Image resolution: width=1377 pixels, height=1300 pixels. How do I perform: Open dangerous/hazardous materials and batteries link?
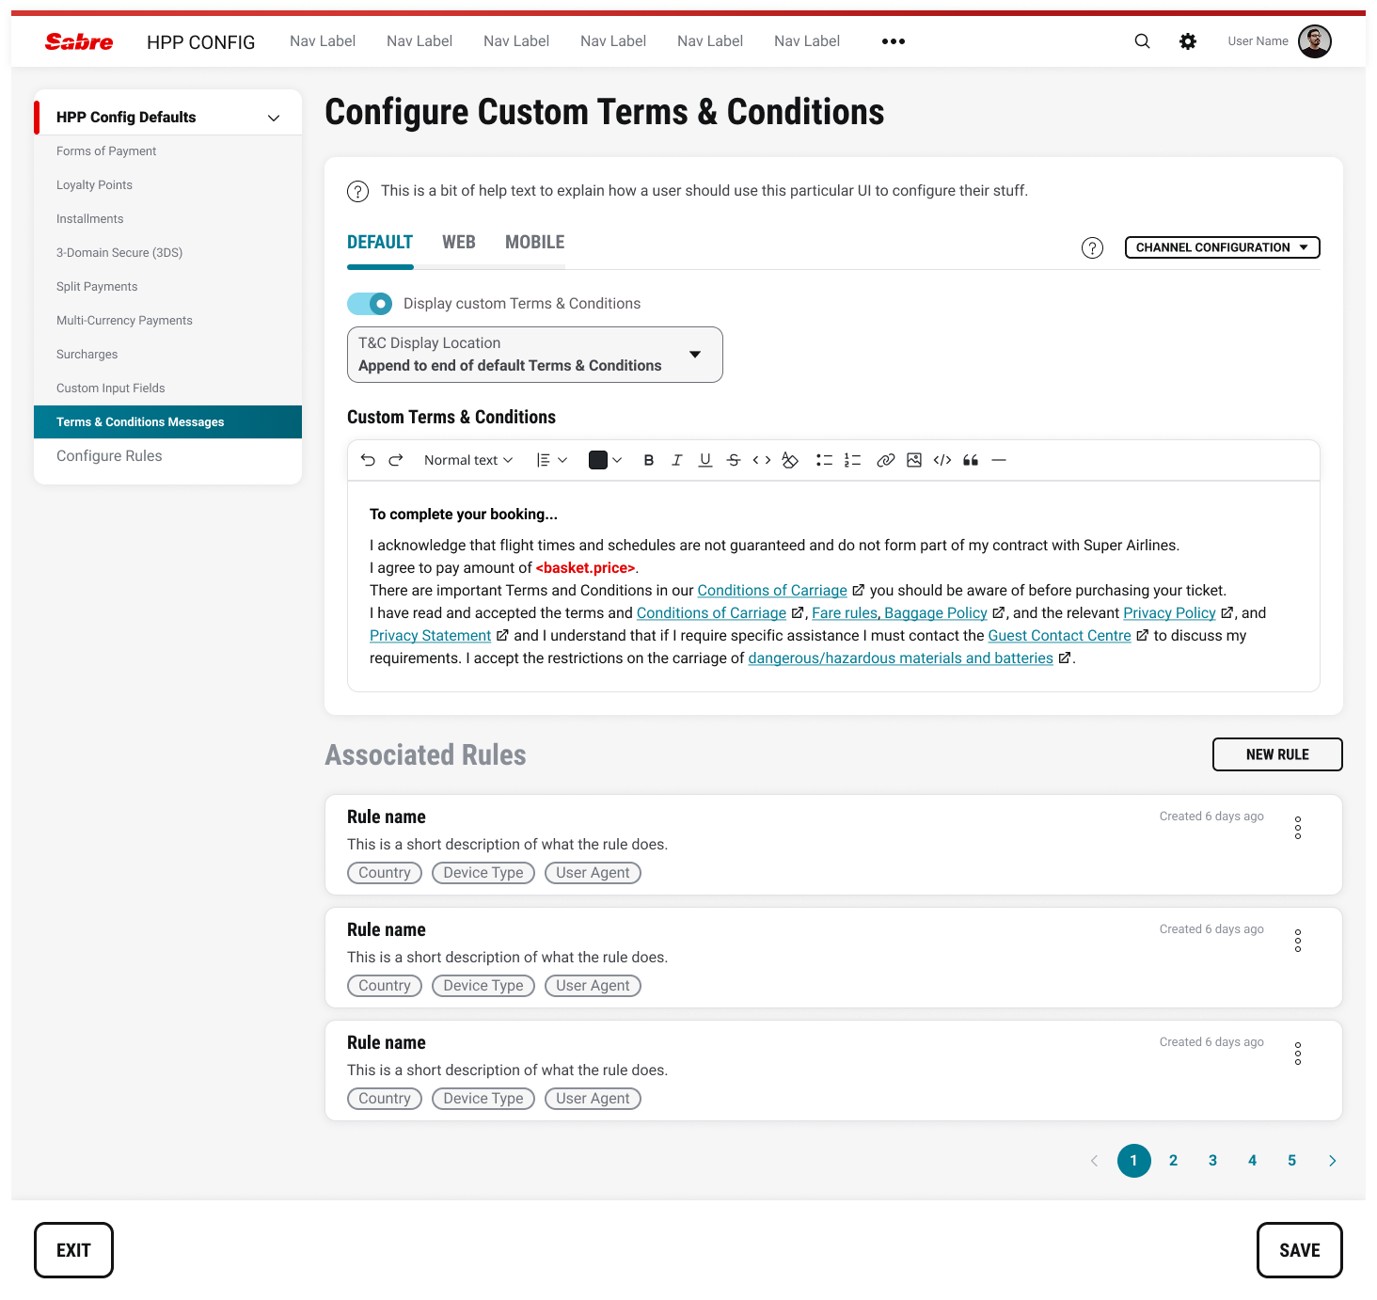(x=900, y=658)
